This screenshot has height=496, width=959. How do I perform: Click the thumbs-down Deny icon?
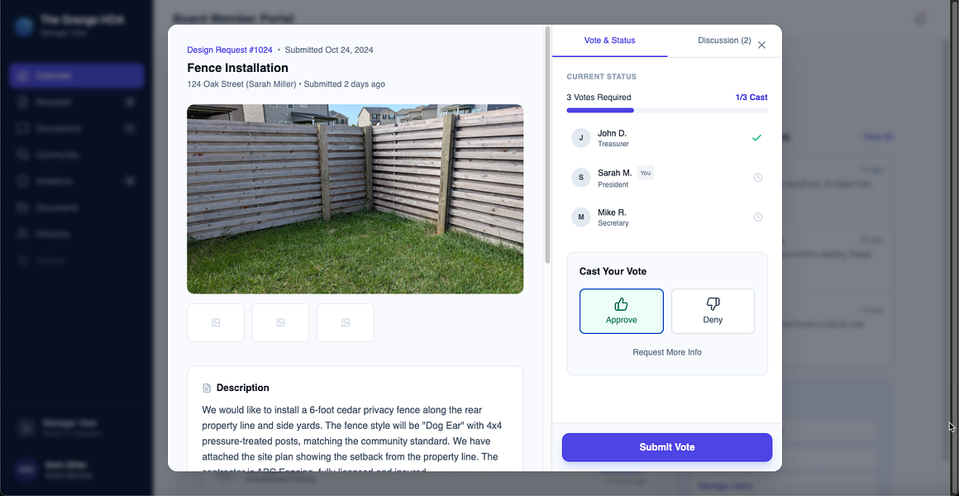pos(713,304)
